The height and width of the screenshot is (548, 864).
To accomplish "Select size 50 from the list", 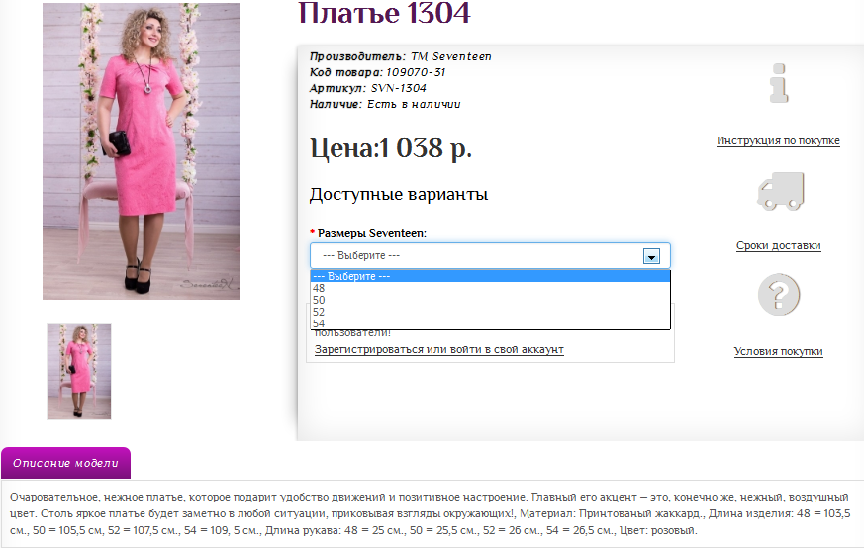I will click(490, 300).
